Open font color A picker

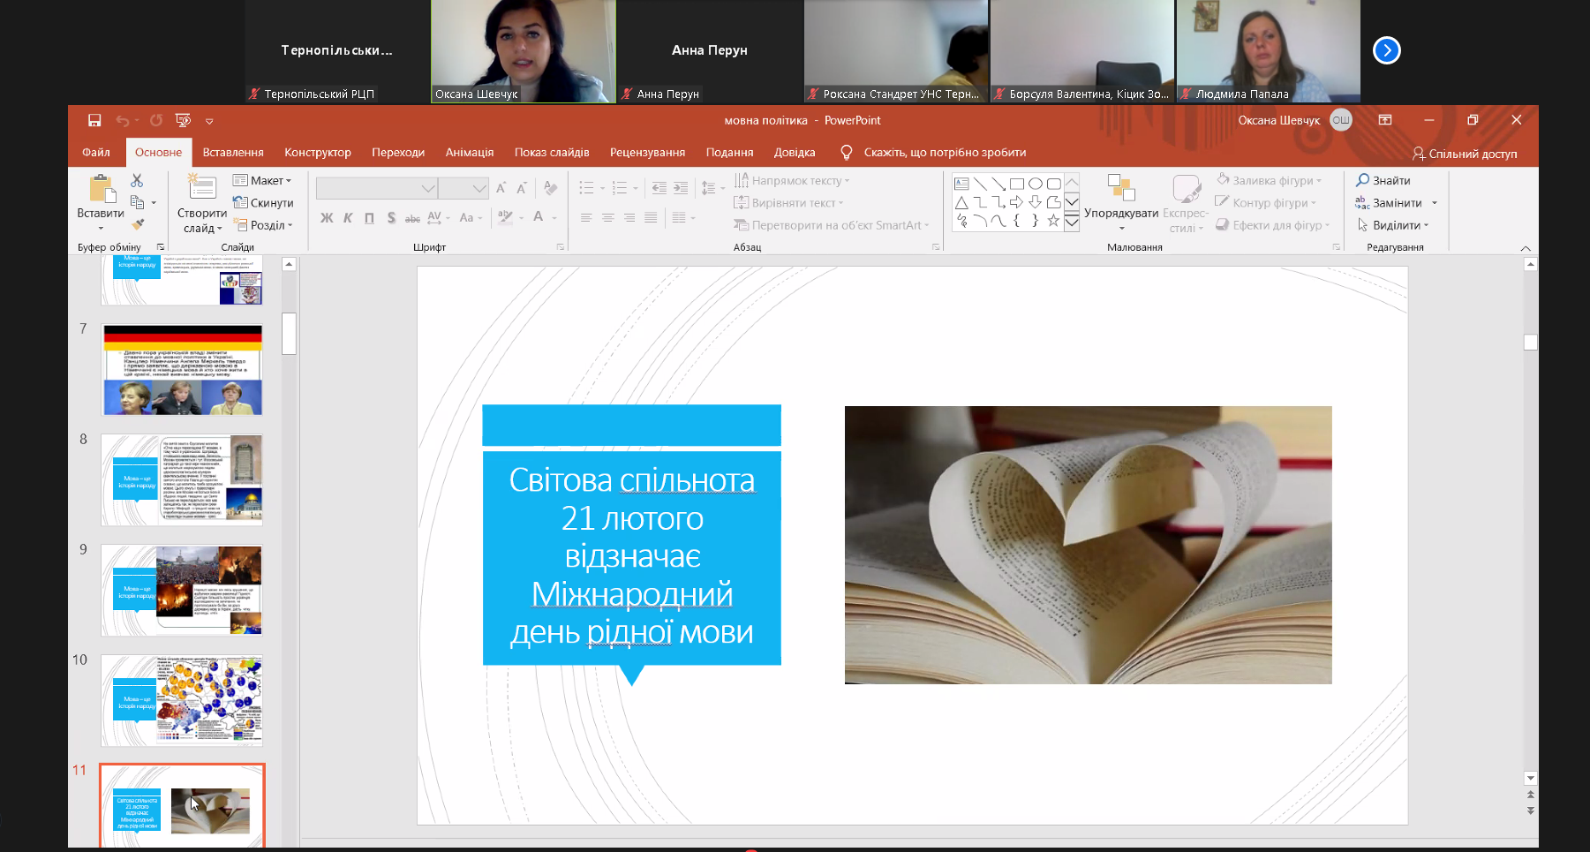(x=544, y=217)
